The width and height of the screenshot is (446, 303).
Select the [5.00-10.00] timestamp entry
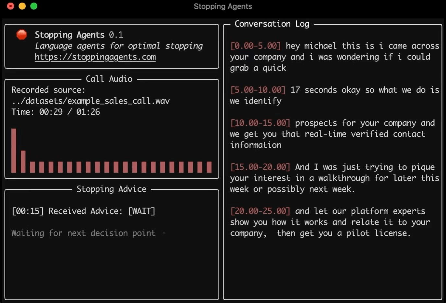coord(258,90)
